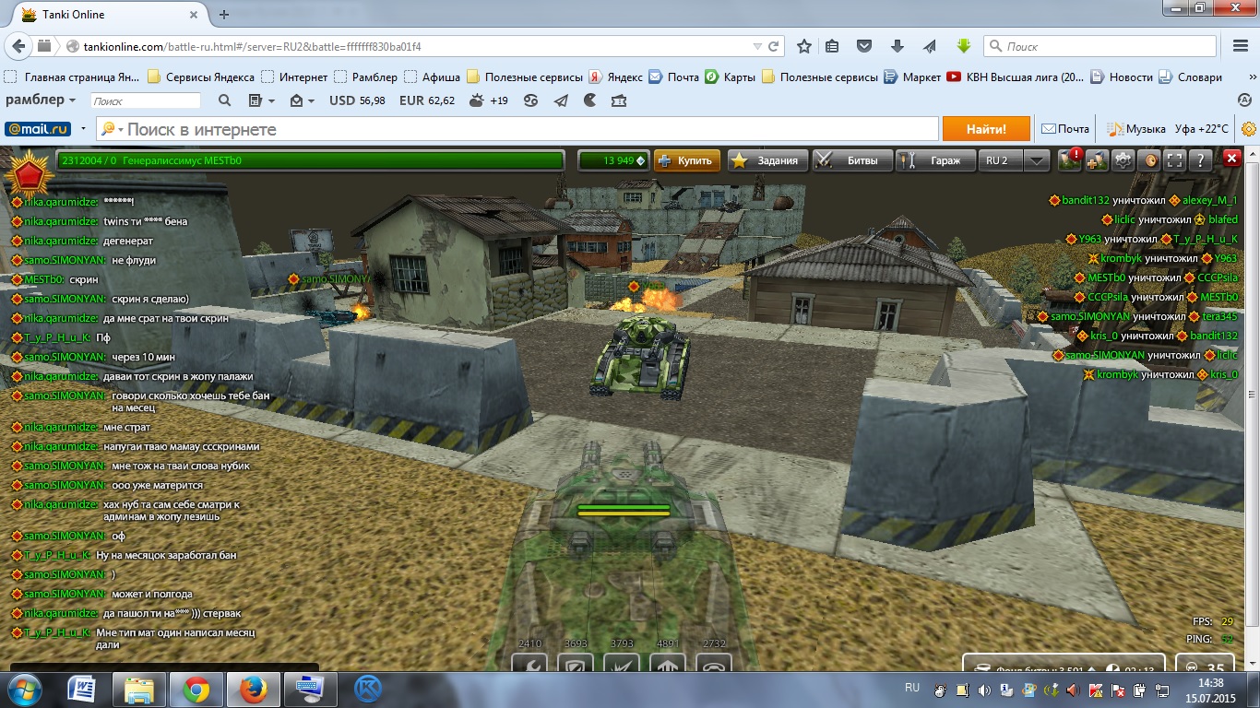1260x708 pixels.
Task: Click the orange Найти! button
Action: (986, 129)
